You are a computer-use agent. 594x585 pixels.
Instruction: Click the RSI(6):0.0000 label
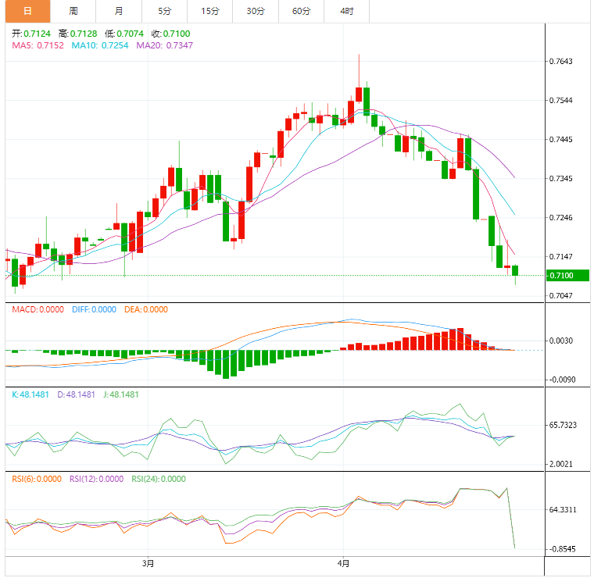pos(37,480)
